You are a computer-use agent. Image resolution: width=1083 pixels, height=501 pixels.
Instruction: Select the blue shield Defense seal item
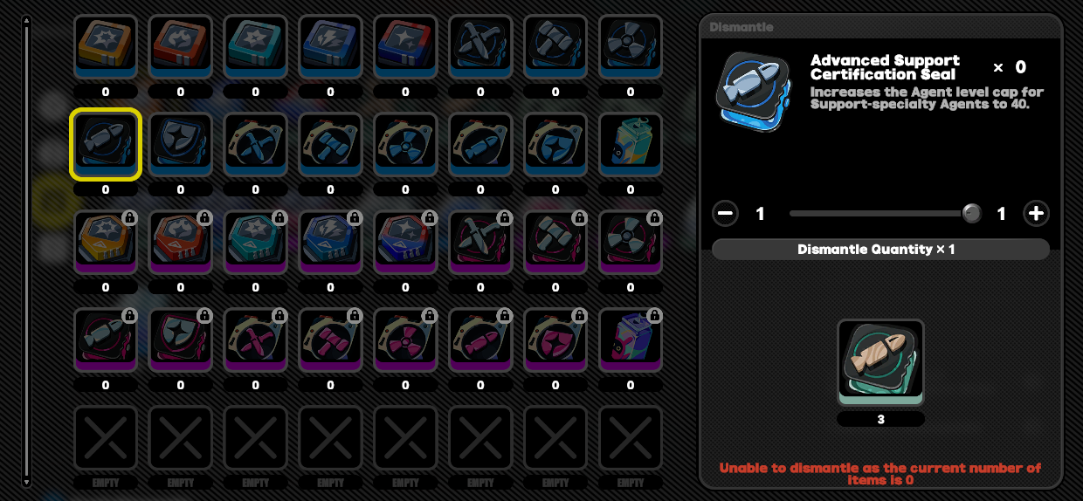181,145
